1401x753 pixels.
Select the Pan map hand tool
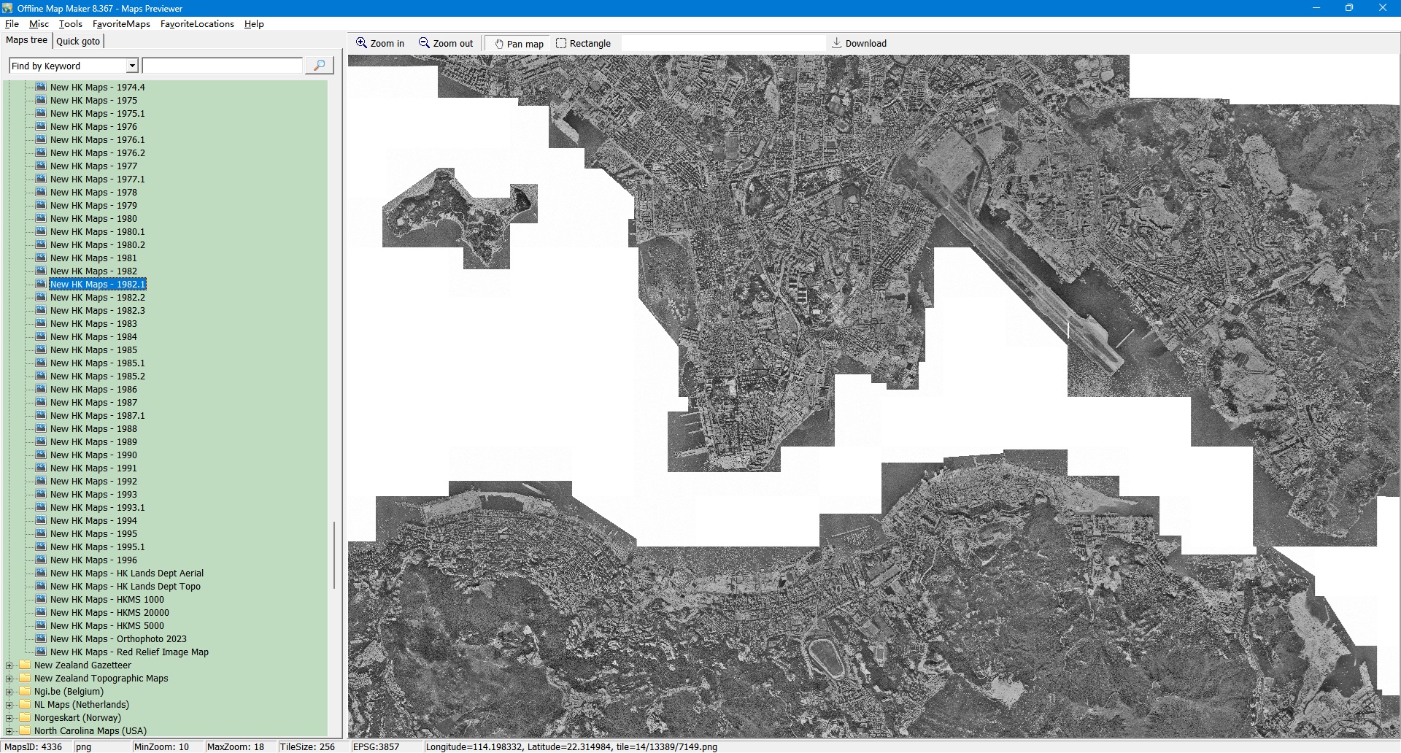click(x=499, y=44)
